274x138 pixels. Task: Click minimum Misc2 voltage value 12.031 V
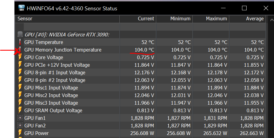181,95
